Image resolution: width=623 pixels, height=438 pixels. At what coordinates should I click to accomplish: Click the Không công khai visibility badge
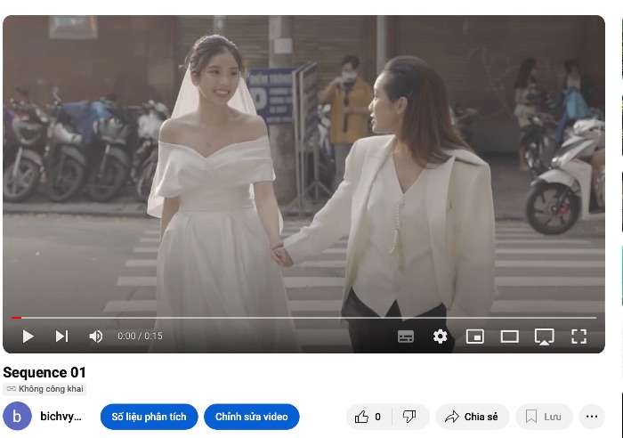(x=44, y=389)
